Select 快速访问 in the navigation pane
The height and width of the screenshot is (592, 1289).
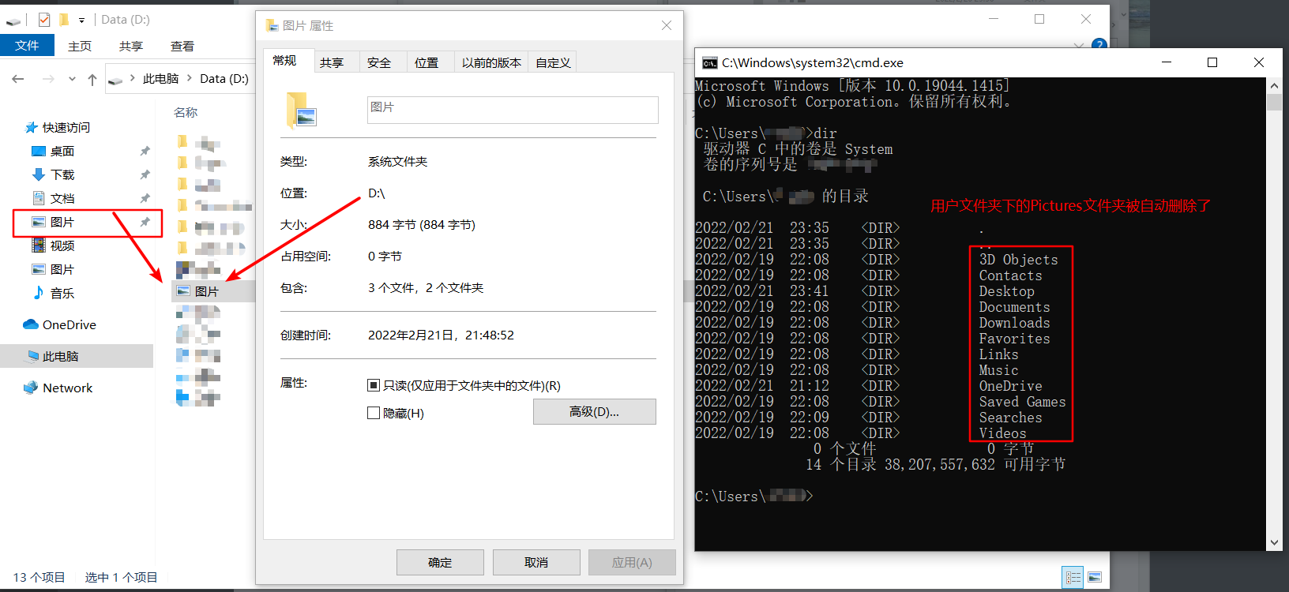[66, 127]
